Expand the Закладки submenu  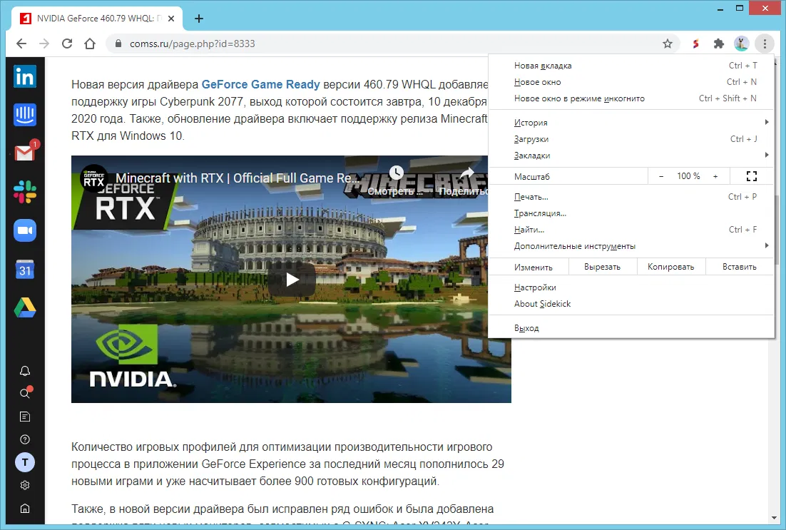tap(631, 156)
